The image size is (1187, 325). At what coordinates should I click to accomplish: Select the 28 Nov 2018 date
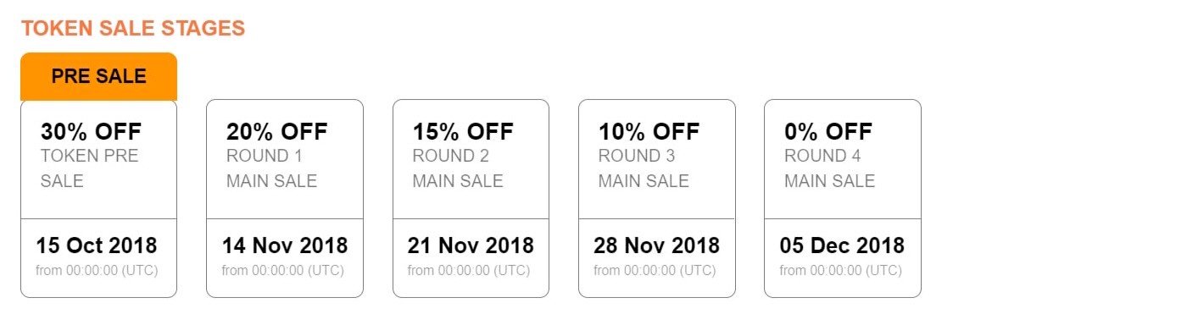coord(657,245)
